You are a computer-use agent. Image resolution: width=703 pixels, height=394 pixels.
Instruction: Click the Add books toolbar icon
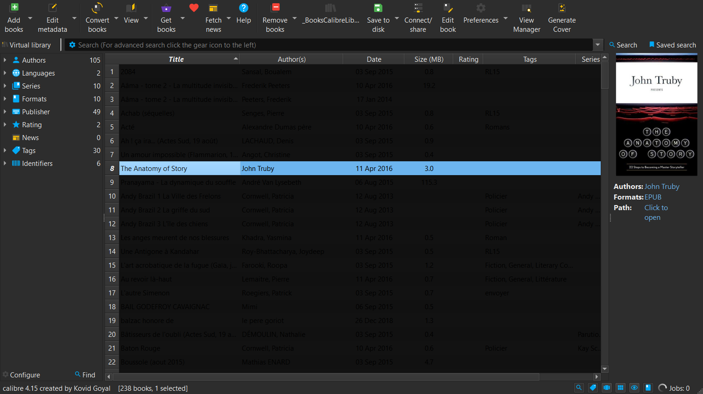coord(14,7)
